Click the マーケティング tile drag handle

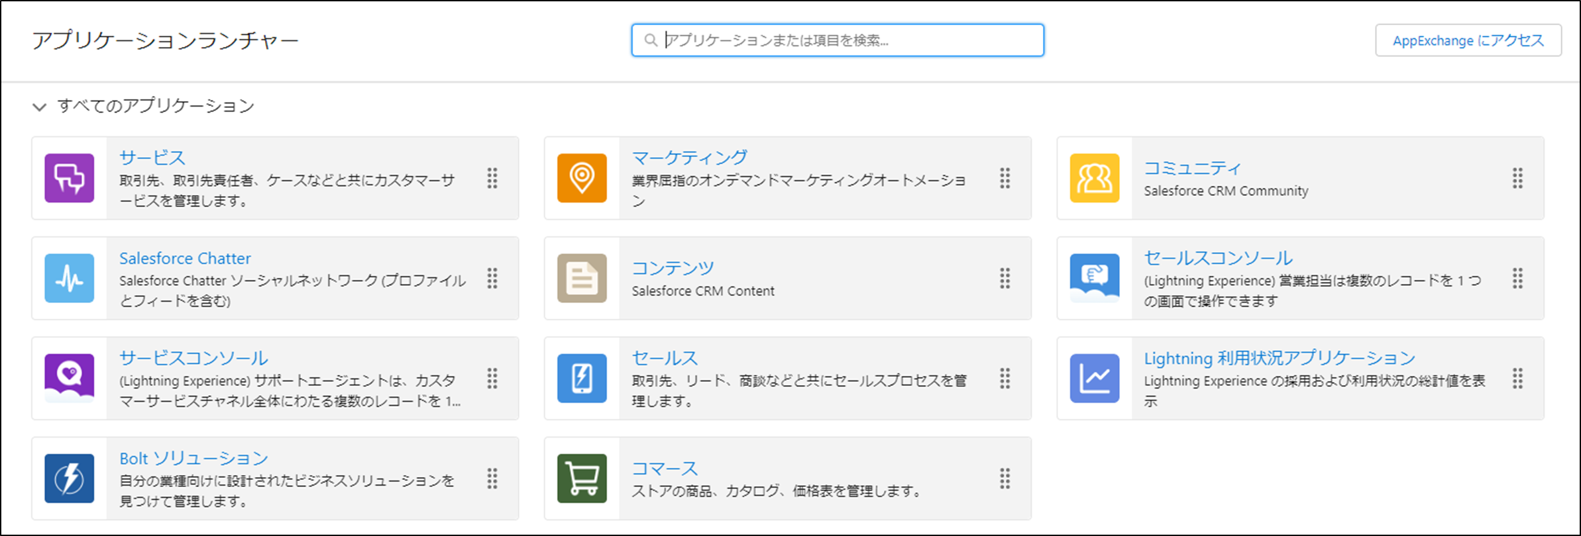pyautogui.click(x=1005, y=178)
